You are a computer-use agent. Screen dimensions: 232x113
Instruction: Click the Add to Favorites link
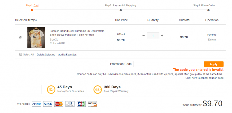67,55
